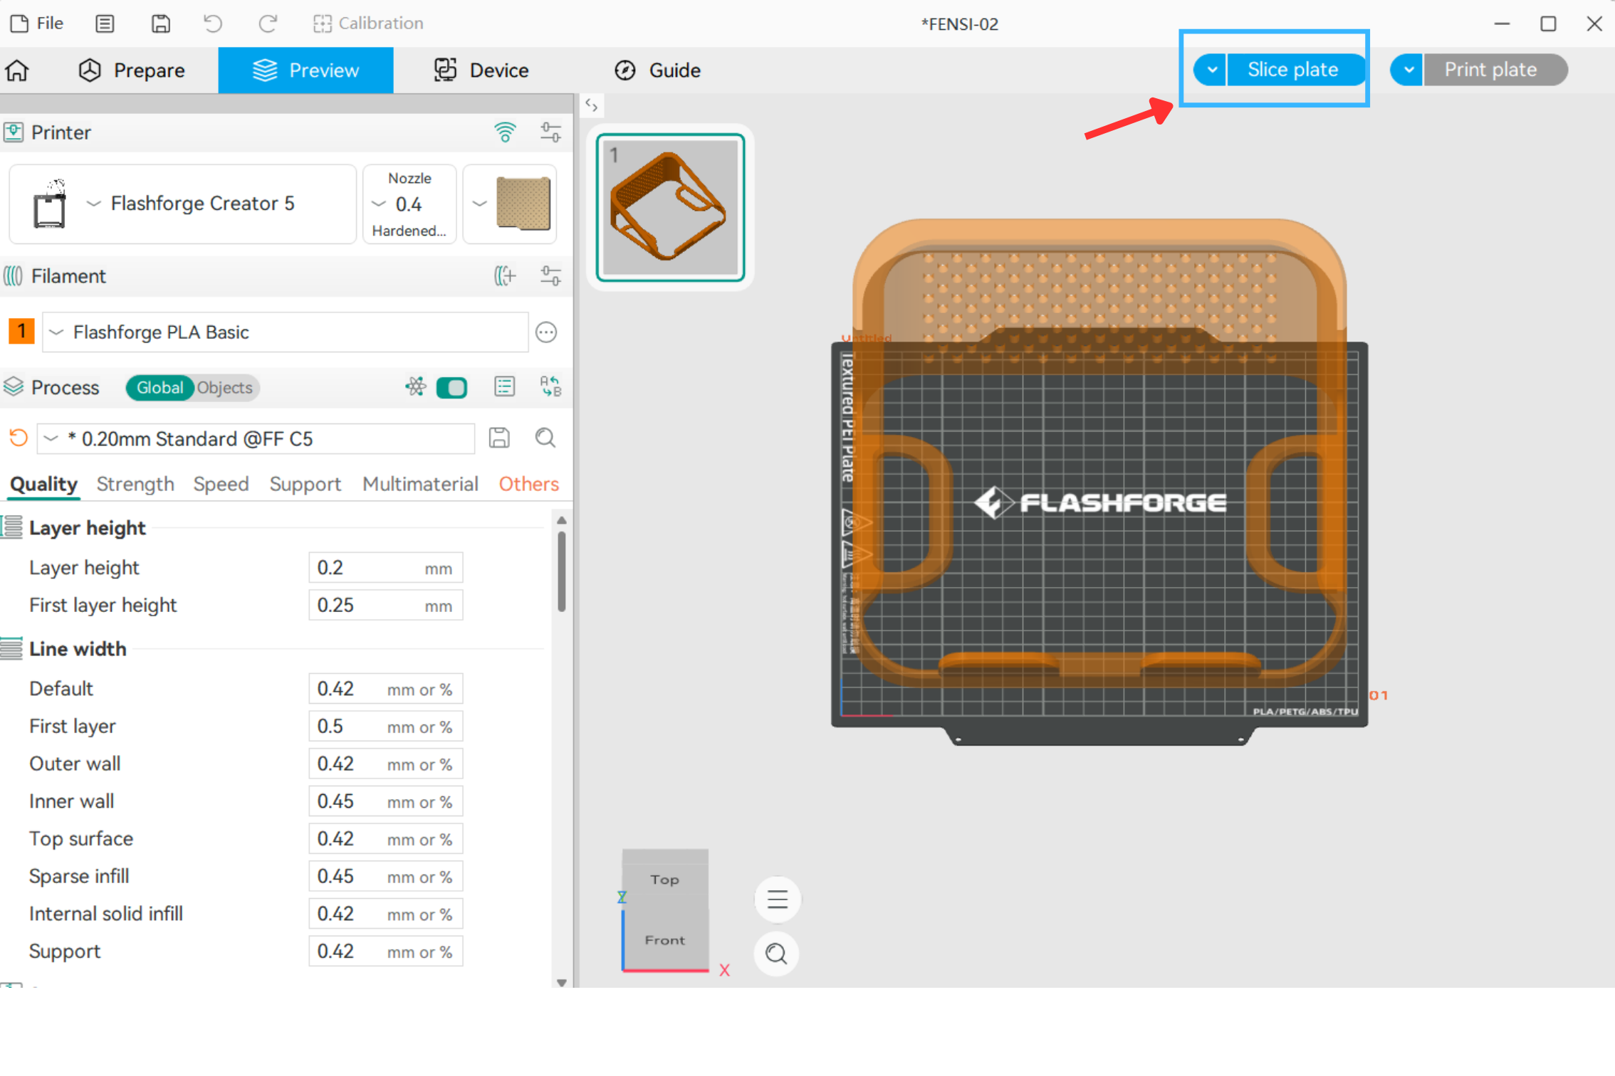Edit the Layer height value field
This screenshot has height=1076, width=1615.
click(385, 568)
